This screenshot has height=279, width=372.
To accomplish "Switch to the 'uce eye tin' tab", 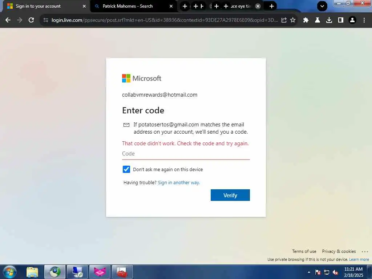I will point(240,6).
